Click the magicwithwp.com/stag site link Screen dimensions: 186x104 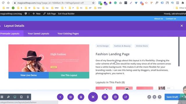click(11, 14)
